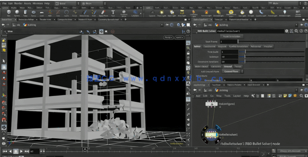Add an Ambient Light from the shelf
The width and height of the screenshot is (308, 157).
tap(285, 13)
